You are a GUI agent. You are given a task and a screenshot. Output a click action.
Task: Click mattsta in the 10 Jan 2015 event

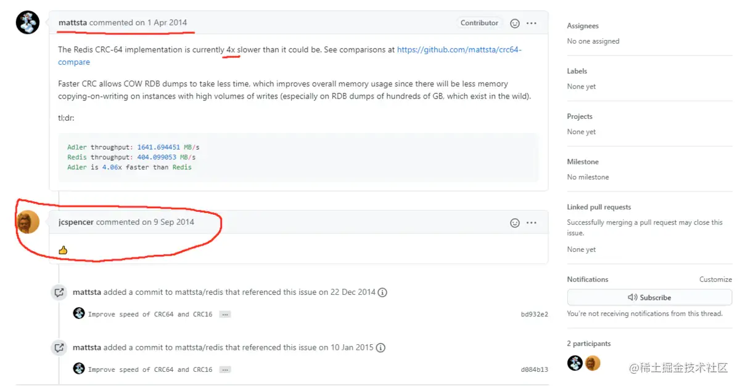coord(87,348)
